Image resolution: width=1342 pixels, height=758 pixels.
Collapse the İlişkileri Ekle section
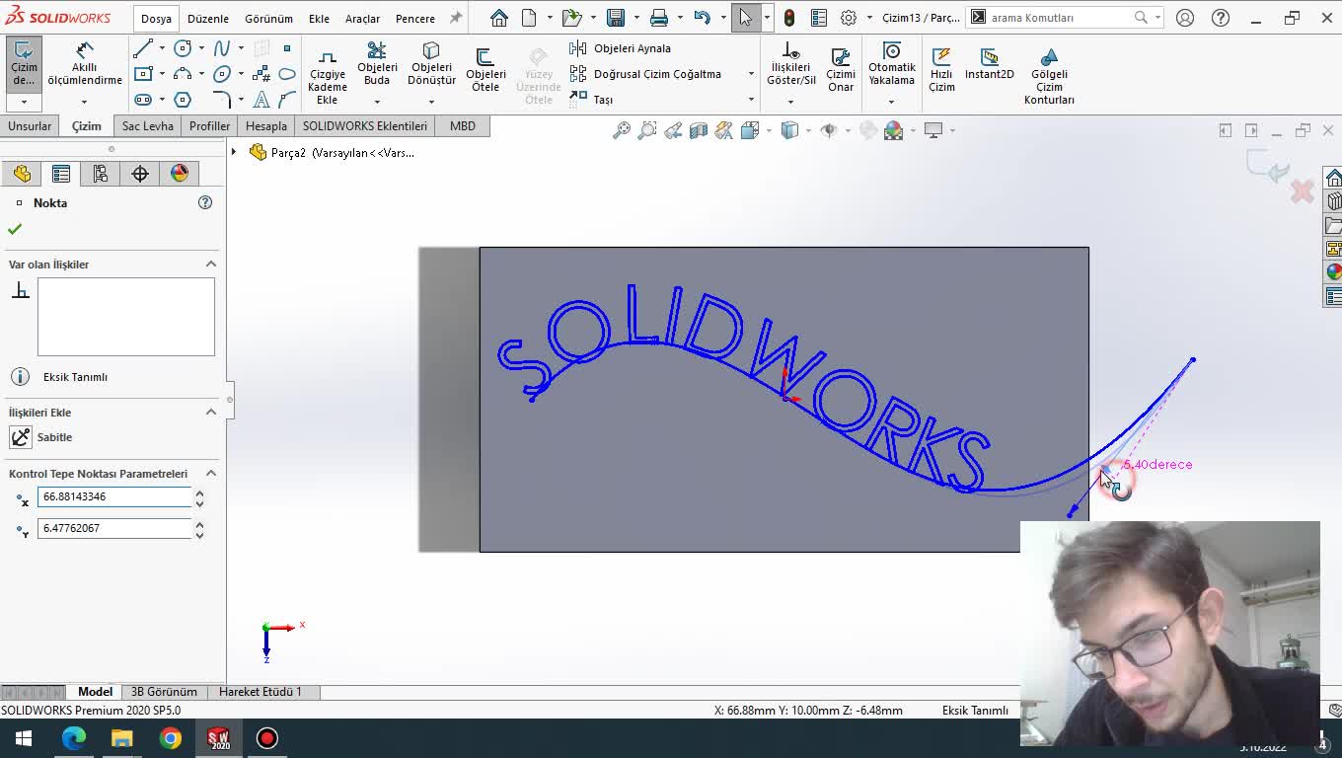[210, 413]
